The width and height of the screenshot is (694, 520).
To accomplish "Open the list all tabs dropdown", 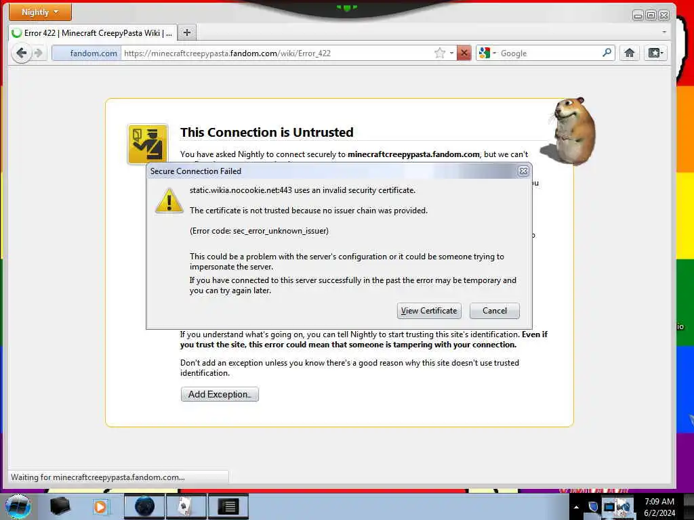I will coord(664,32).
